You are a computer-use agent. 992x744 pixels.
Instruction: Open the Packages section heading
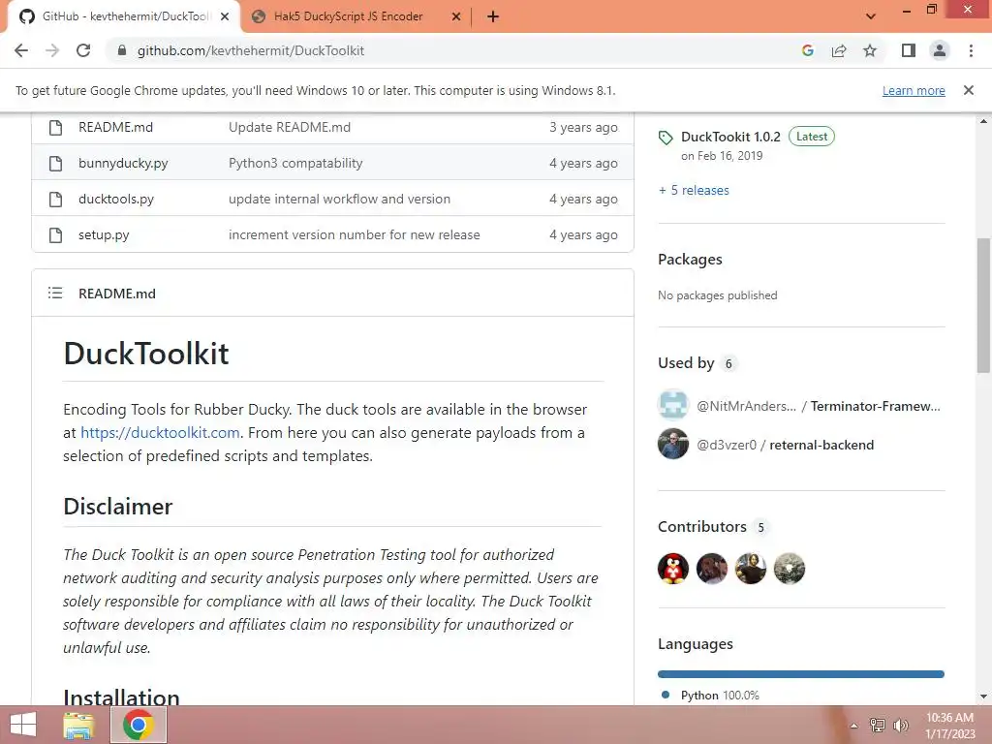[690, 260]
